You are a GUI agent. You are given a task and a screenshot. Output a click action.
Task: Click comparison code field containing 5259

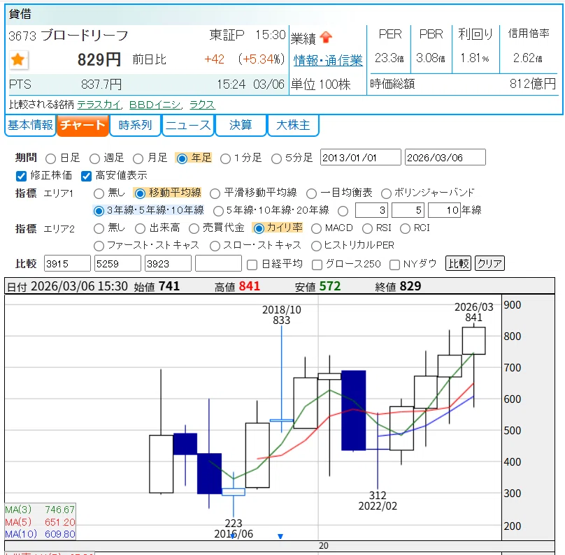click(x=117, y=264)
